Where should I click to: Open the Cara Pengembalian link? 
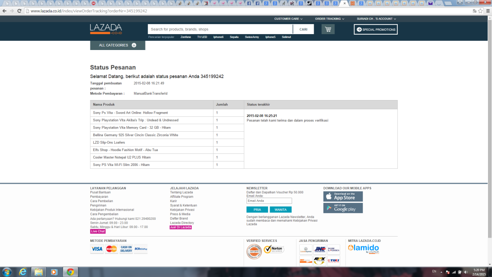coord(104,214)
